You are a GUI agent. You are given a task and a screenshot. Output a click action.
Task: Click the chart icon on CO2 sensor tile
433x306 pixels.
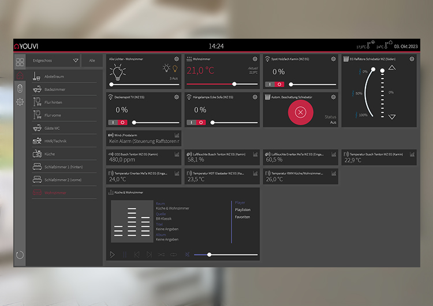click(177, 154)
